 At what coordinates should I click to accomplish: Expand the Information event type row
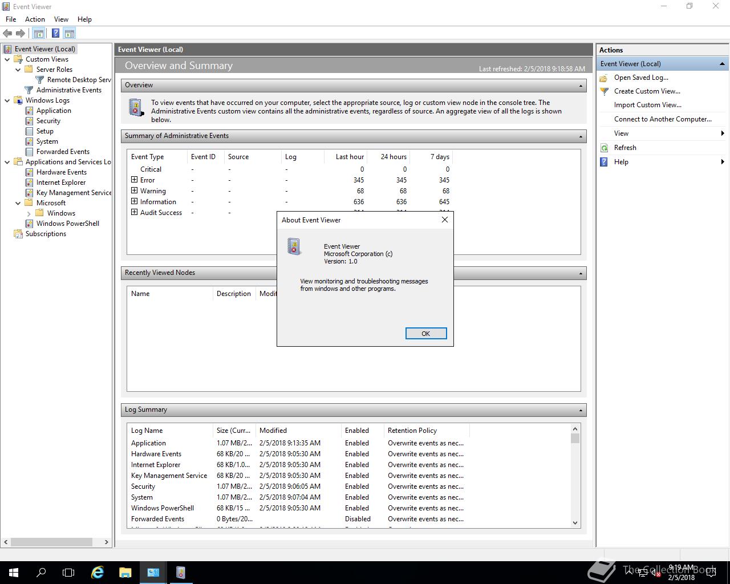coord(134,201)
